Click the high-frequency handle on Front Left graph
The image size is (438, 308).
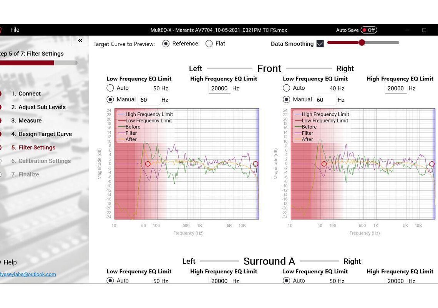(256, 164)
